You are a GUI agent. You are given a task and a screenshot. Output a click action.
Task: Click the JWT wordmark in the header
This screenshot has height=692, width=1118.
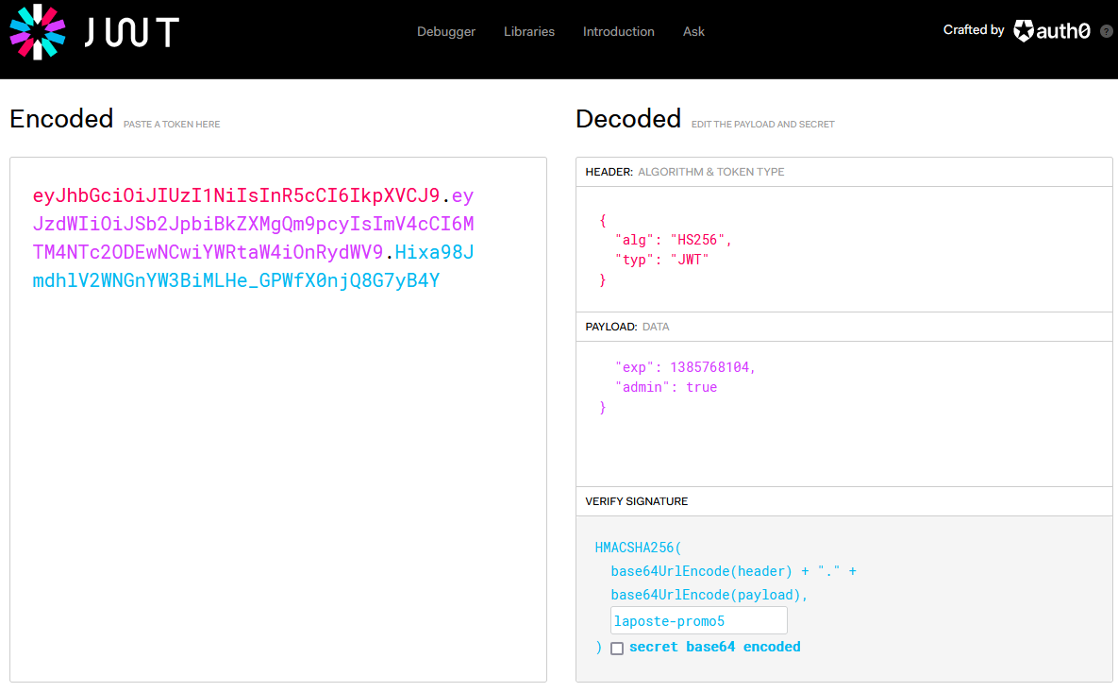(x=132, y=31)
